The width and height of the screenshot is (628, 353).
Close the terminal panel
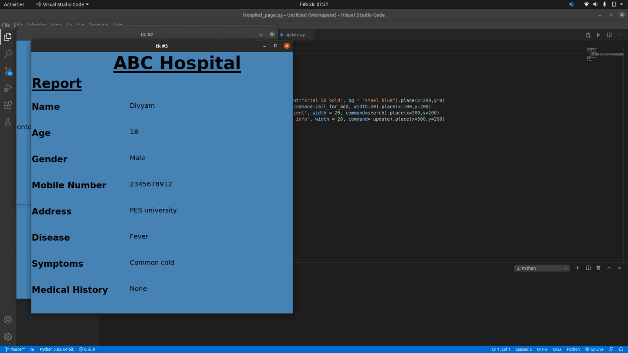point(619,268)
